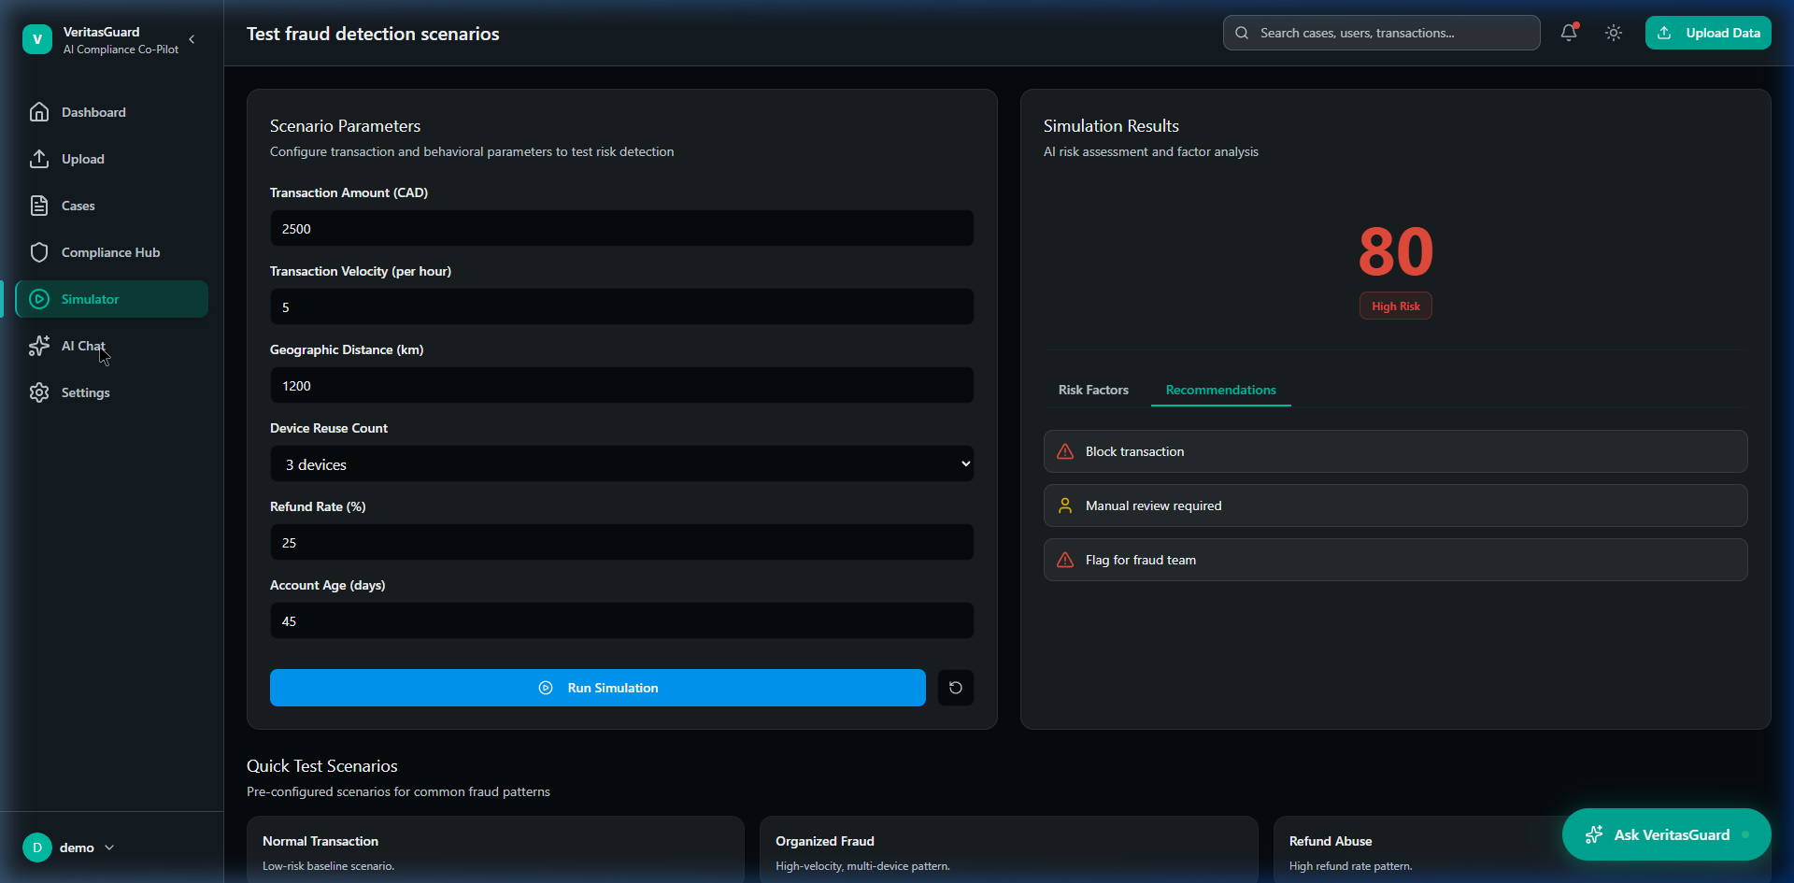Click the Transaction Amount input field

pyautogui.click(x=621, y=228)
